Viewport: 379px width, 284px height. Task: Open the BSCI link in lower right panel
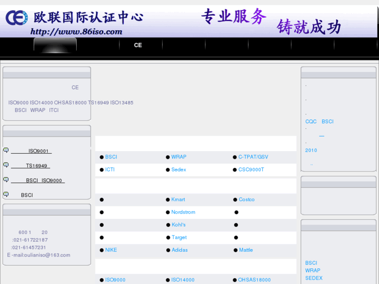(311, 263)
